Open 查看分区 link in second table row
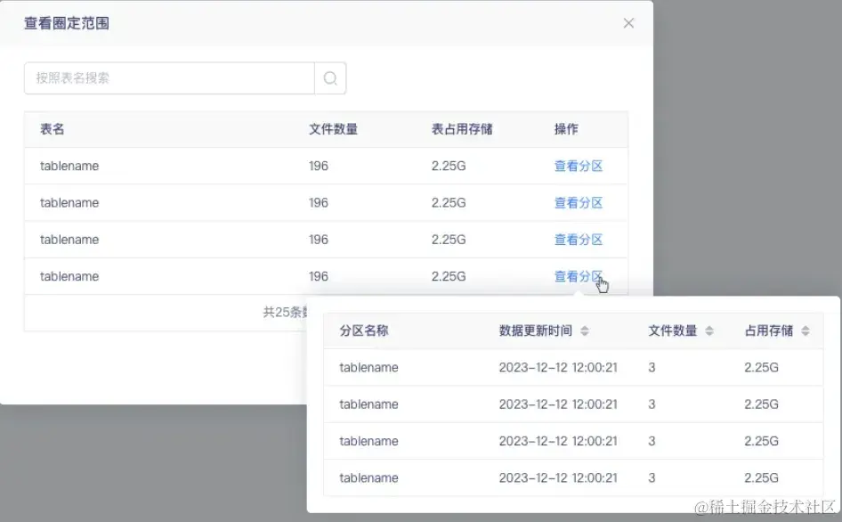Viewport: 842px width, 522px height. point(579,203)
